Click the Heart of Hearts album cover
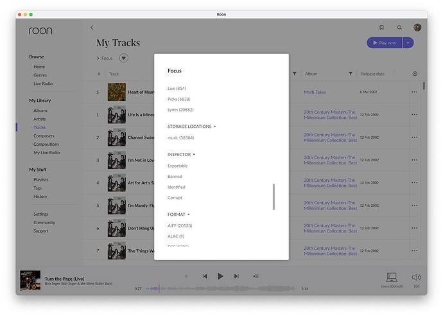The height and width of the screenshot is (316, 443). click(117, 92)
